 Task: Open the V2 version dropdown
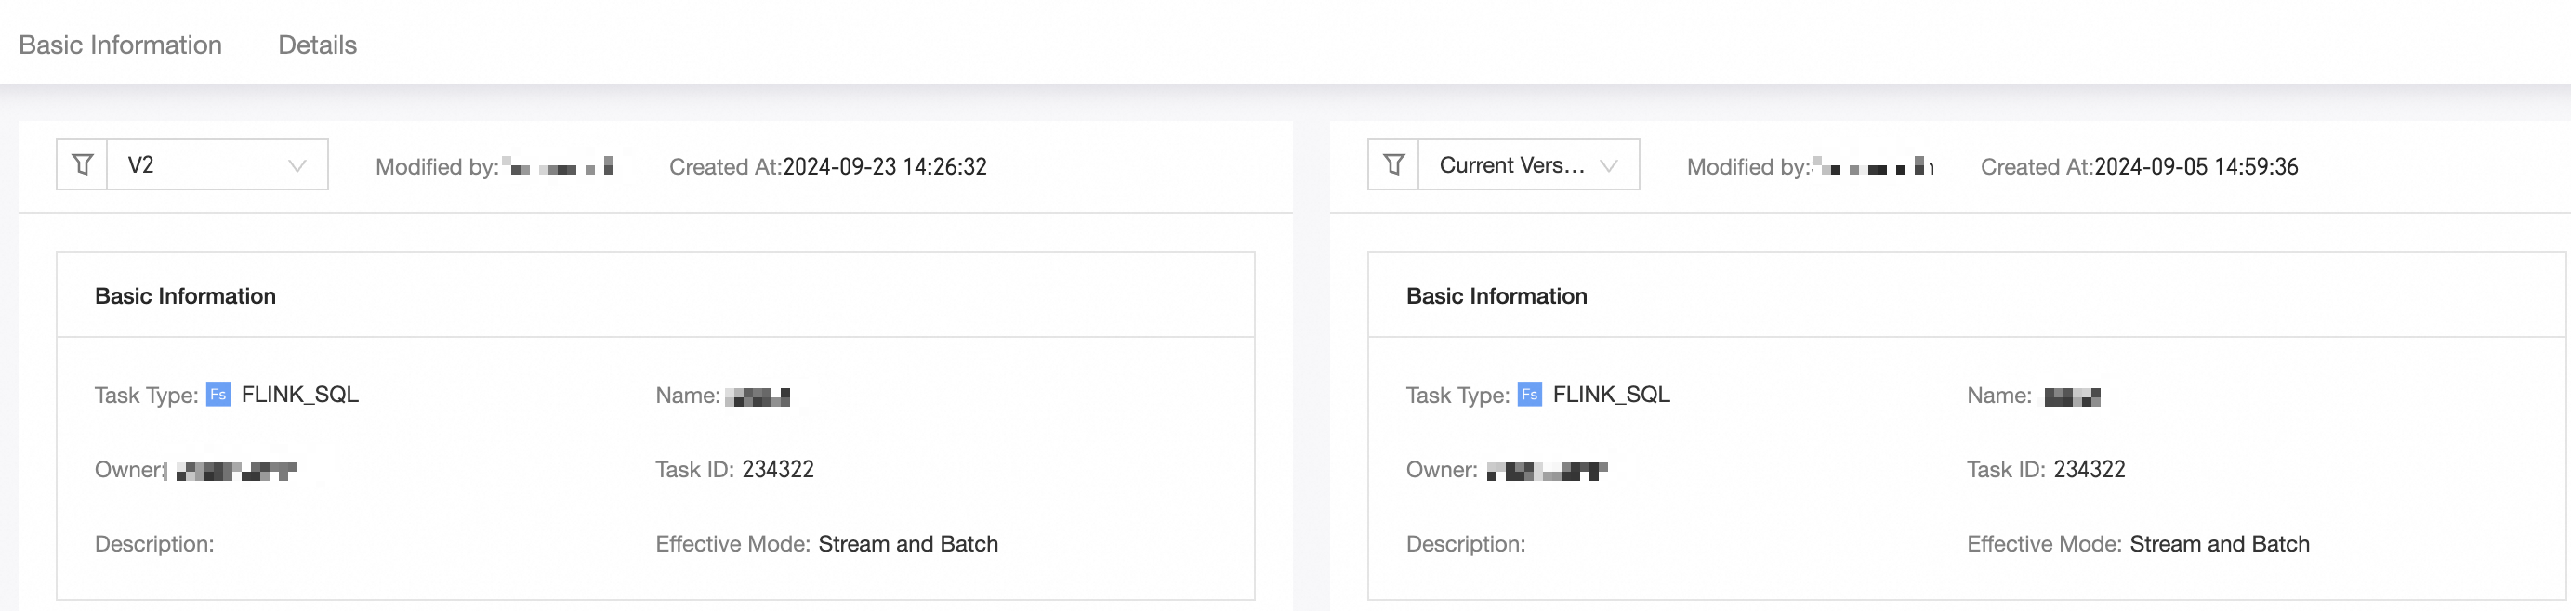coord(217,164)
